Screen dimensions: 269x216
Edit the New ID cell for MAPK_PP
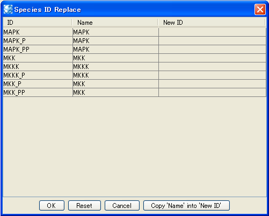[212, 50]
